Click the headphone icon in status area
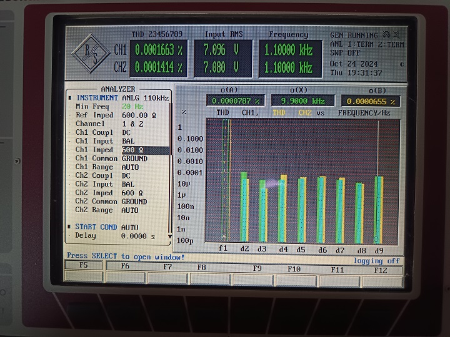 (387, 36)
